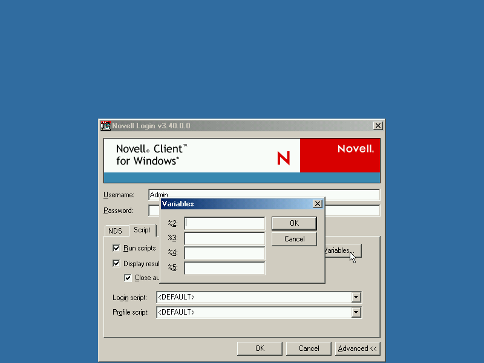Collapse options with the Advanced button

(358, 348)
